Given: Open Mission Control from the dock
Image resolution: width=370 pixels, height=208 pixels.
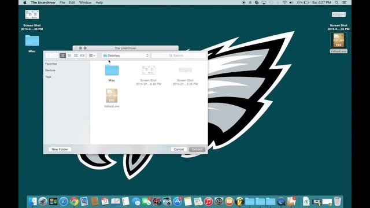Looking at the screenshot, I should (x=53, y=202).
